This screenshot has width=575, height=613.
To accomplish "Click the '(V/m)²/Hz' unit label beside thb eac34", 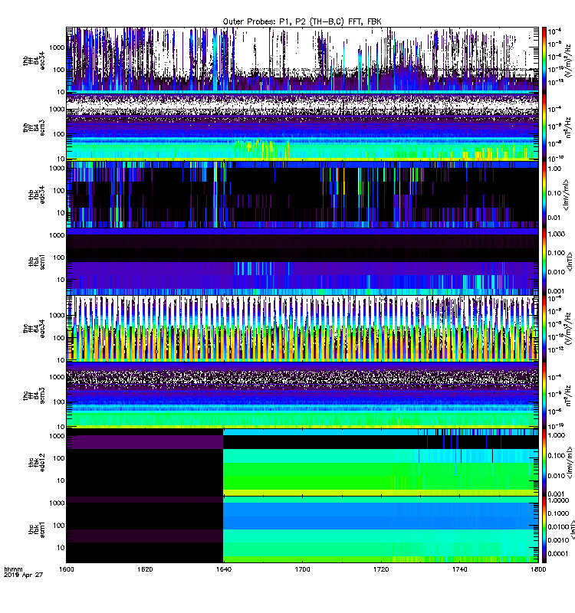I will [569, 61].
